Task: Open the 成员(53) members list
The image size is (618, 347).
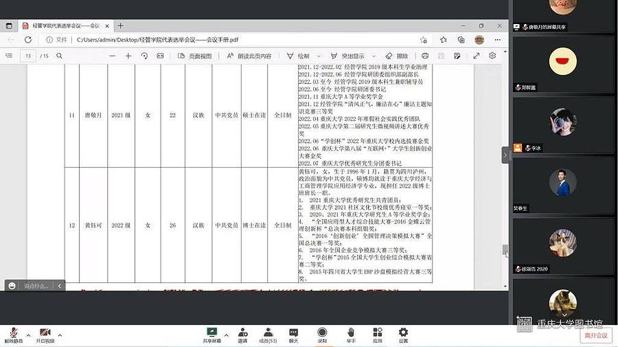Action: click(x=268, y=335)
